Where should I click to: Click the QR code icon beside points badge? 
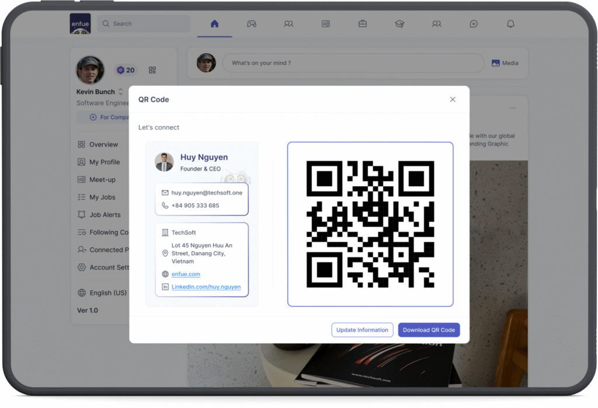pos(152,70)
